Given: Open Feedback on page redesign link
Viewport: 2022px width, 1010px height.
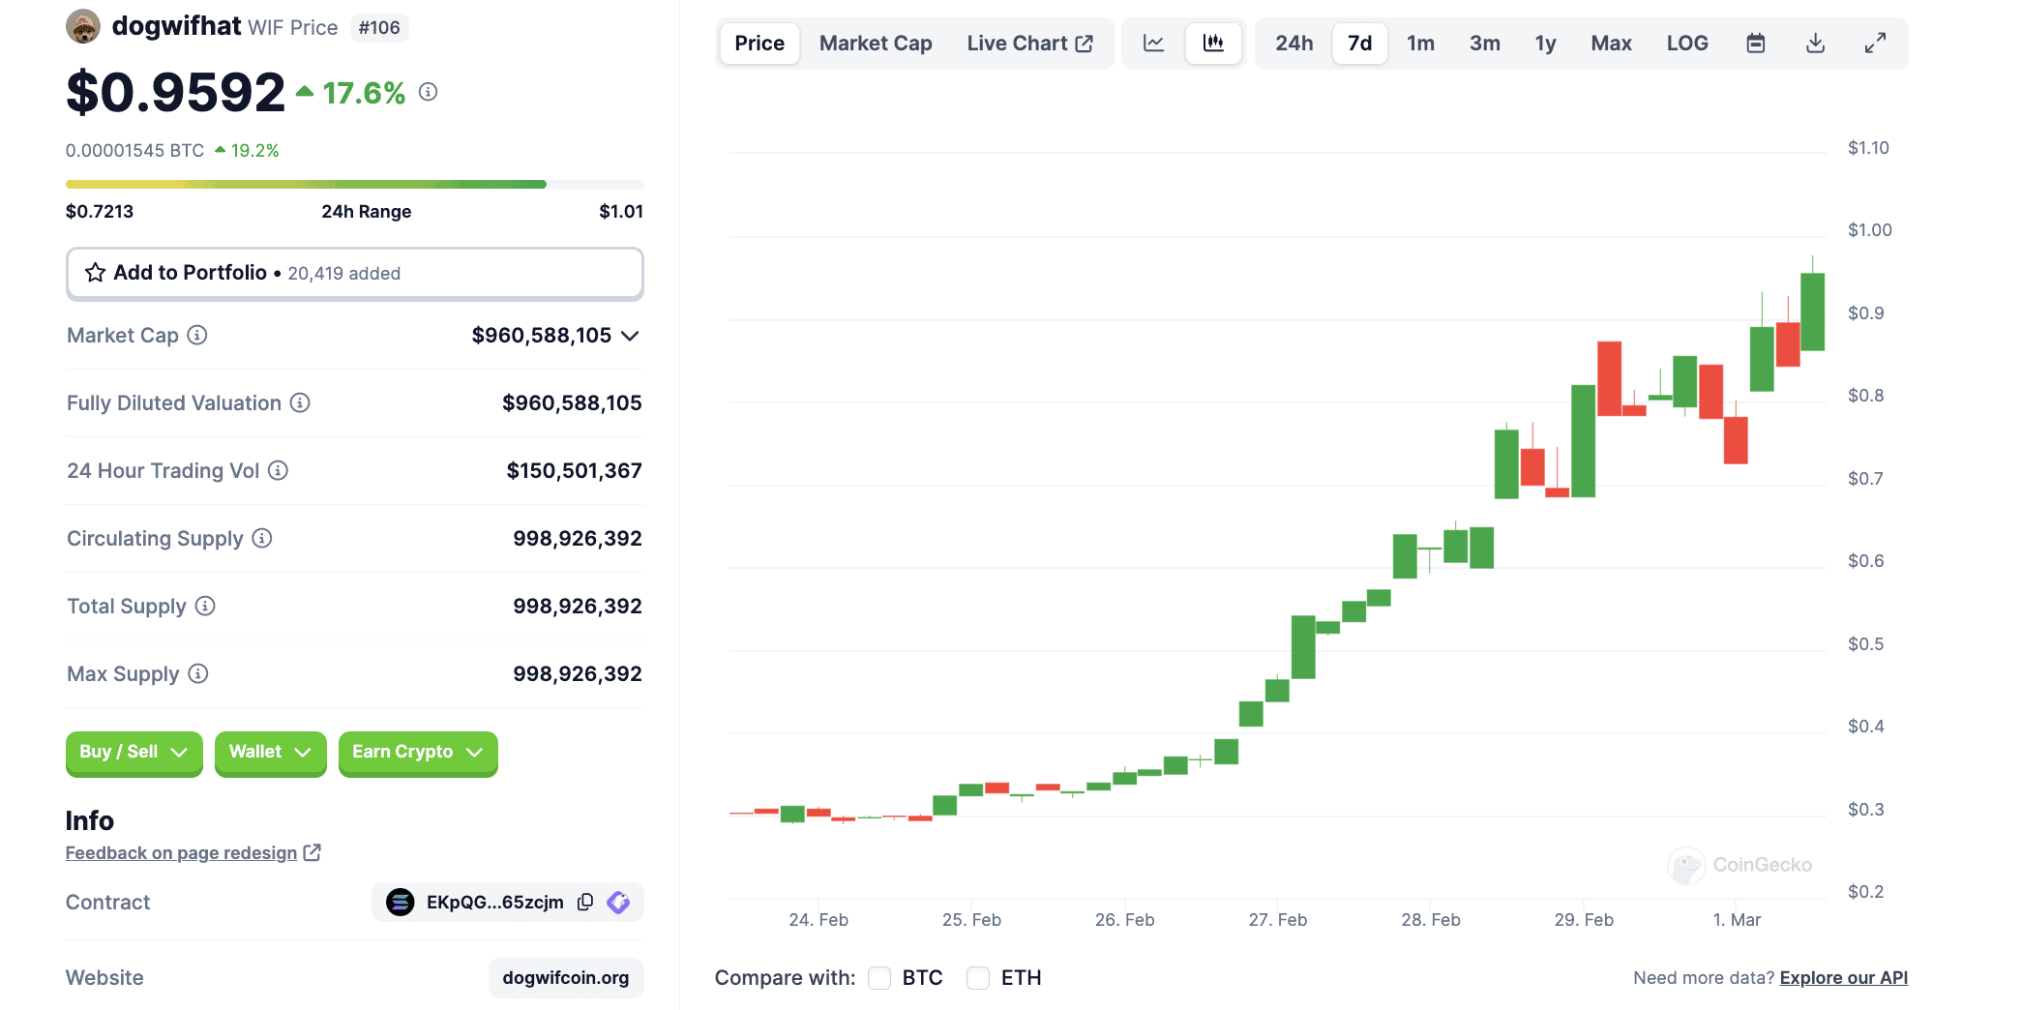Looking at the screenshot, I should point(181,852).
